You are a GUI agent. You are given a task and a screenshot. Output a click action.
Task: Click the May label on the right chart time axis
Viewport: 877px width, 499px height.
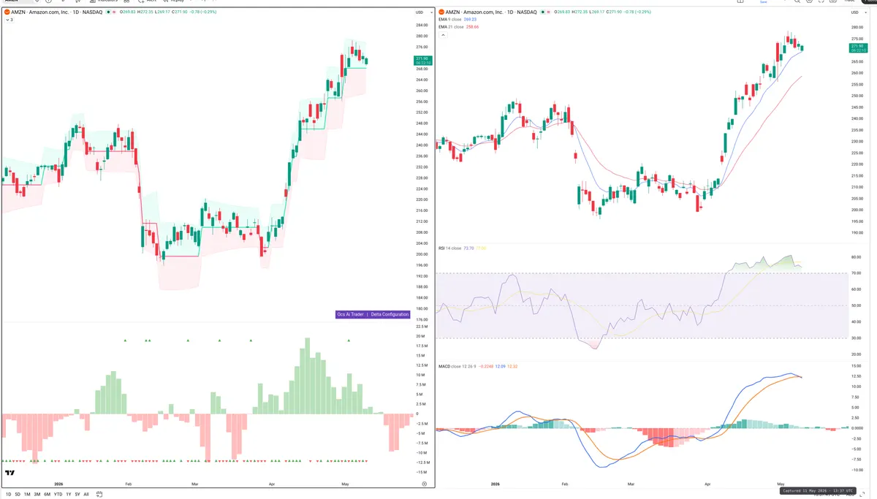(x=780, y=484)
